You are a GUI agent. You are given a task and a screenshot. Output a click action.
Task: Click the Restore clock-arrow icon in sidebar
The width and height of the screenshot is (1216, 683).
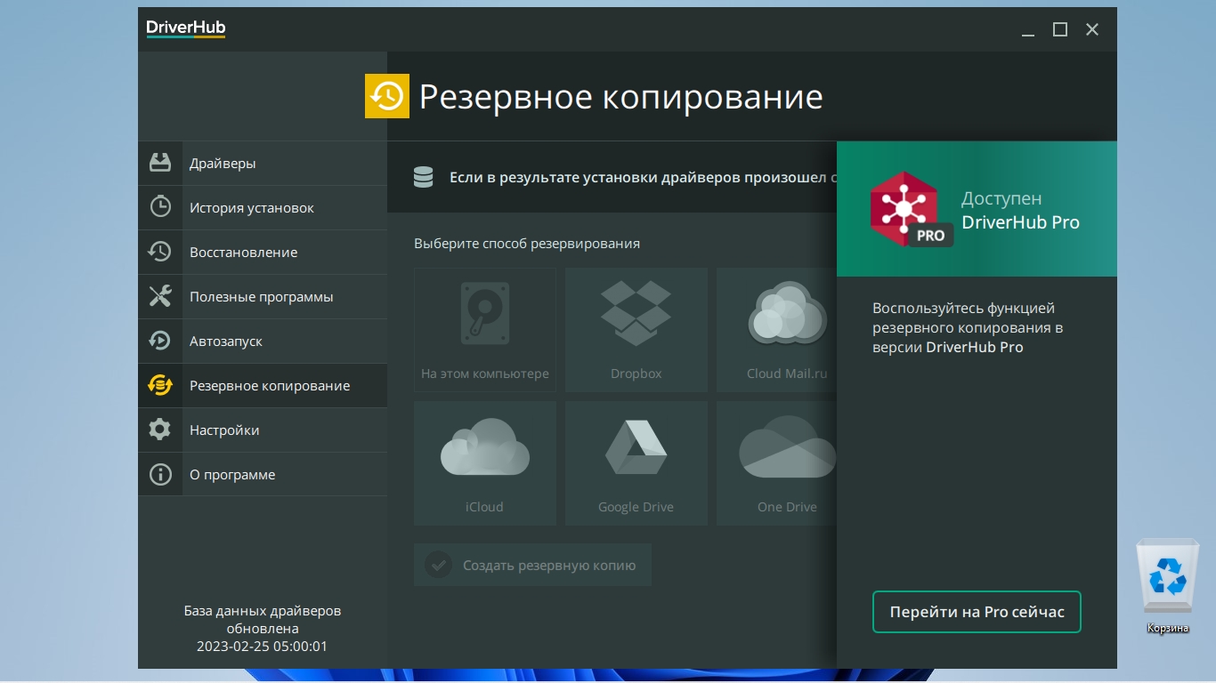click(x=160, y=252)
